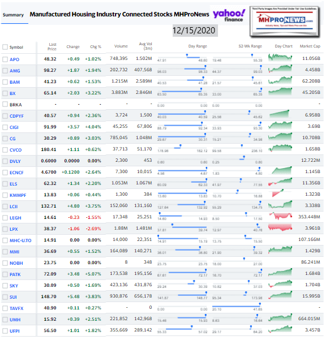
Task: Sort by the Market Cap column header
Action: tap(310, 46)
